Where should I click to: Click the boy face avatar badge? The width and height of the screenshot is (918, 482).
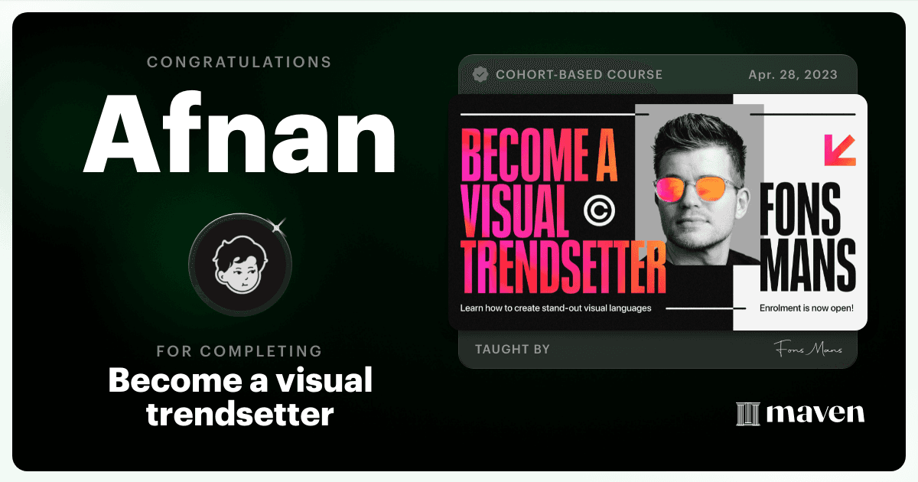[240, 263]
